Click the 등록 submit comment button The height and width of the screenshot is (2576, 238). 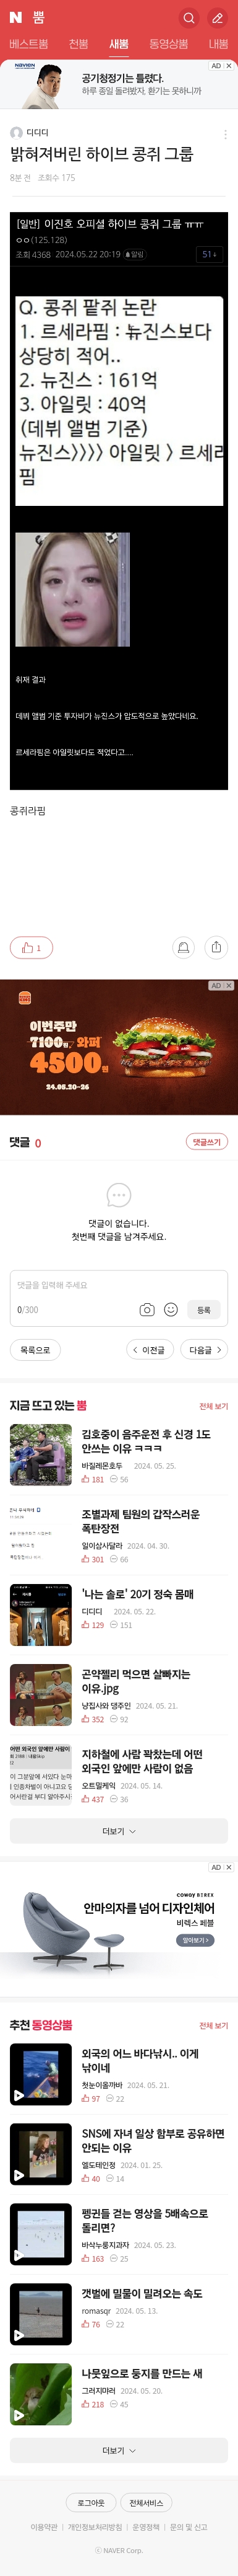click(203, 1309)
